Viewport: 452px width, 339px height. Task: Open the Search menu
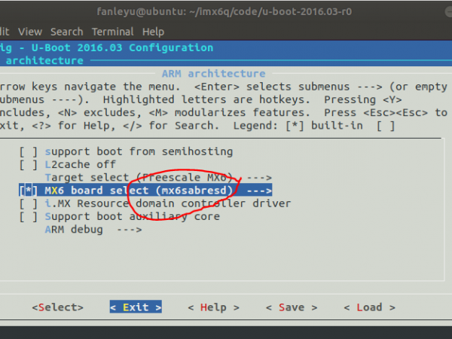(x=66, y=32)
